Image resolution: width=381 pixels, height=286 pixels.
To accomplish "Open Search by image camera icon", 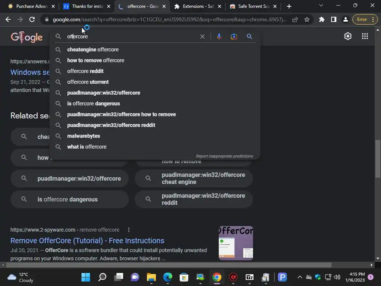I will [x=234, y=36].
